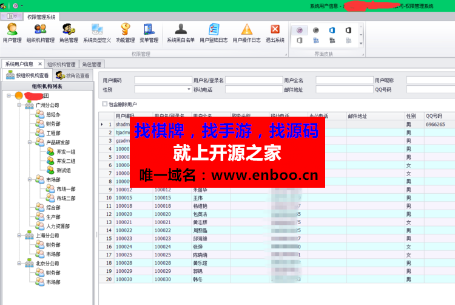Open quick access toolbar dropdown arrow
This screenshot has width=455, height=305.
(x=22, y=5)
